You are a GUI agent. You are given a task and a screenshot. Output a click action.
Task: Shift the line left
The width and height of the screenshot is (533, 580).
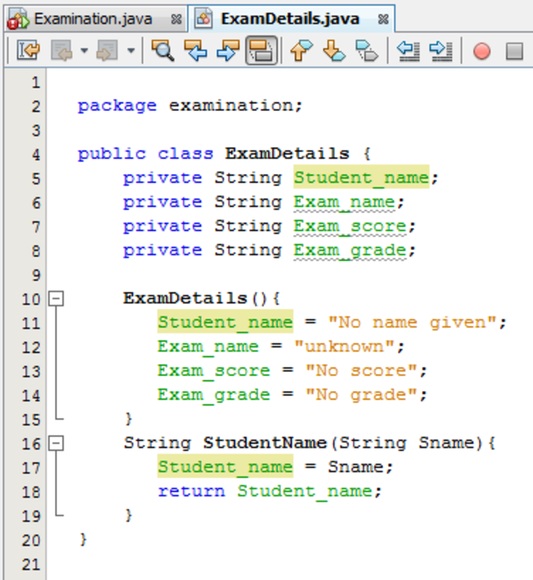click(x=408, y=50)
